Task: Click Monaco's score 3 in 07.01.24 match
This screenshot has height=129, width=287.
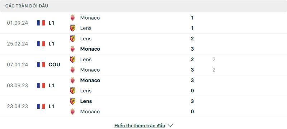Action: tap(192, 70)
